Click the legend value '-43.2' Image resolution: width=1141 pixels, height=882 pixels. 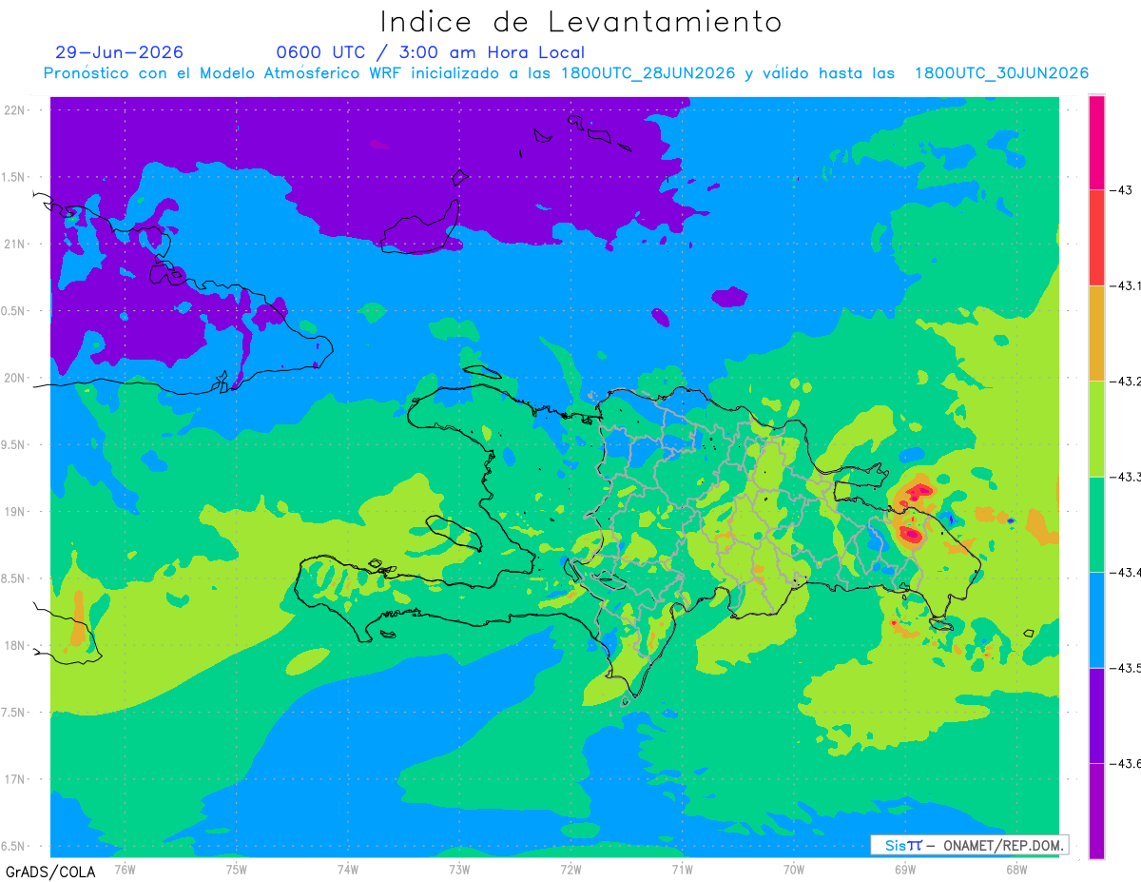tap(1125, 382)
